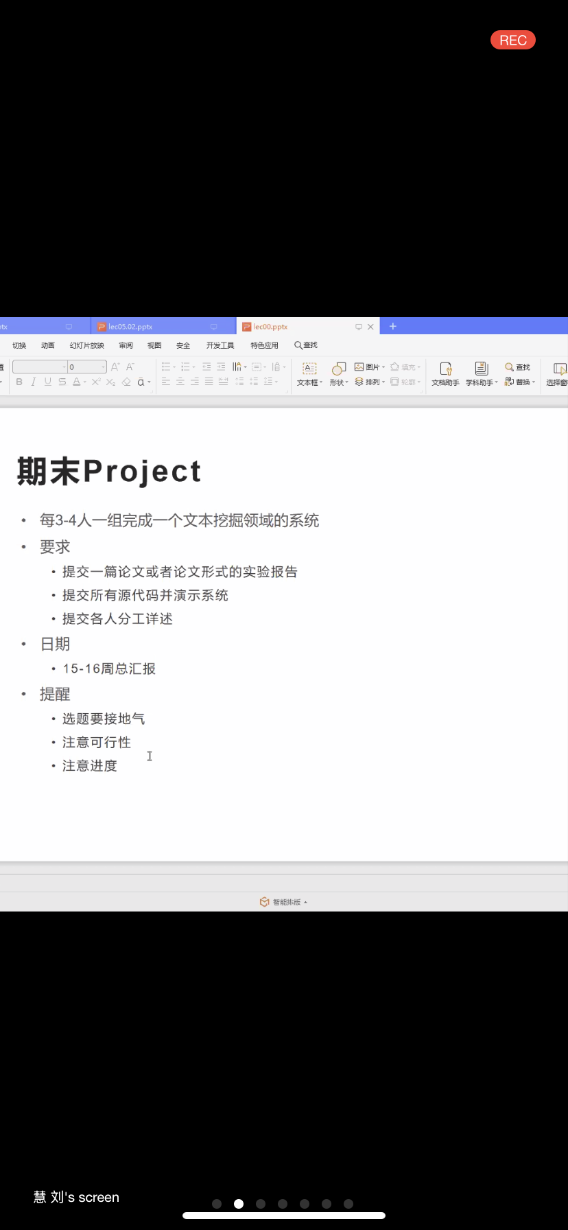Click the decrease font size icon
568x1230 pixels.
pos(130,367)
